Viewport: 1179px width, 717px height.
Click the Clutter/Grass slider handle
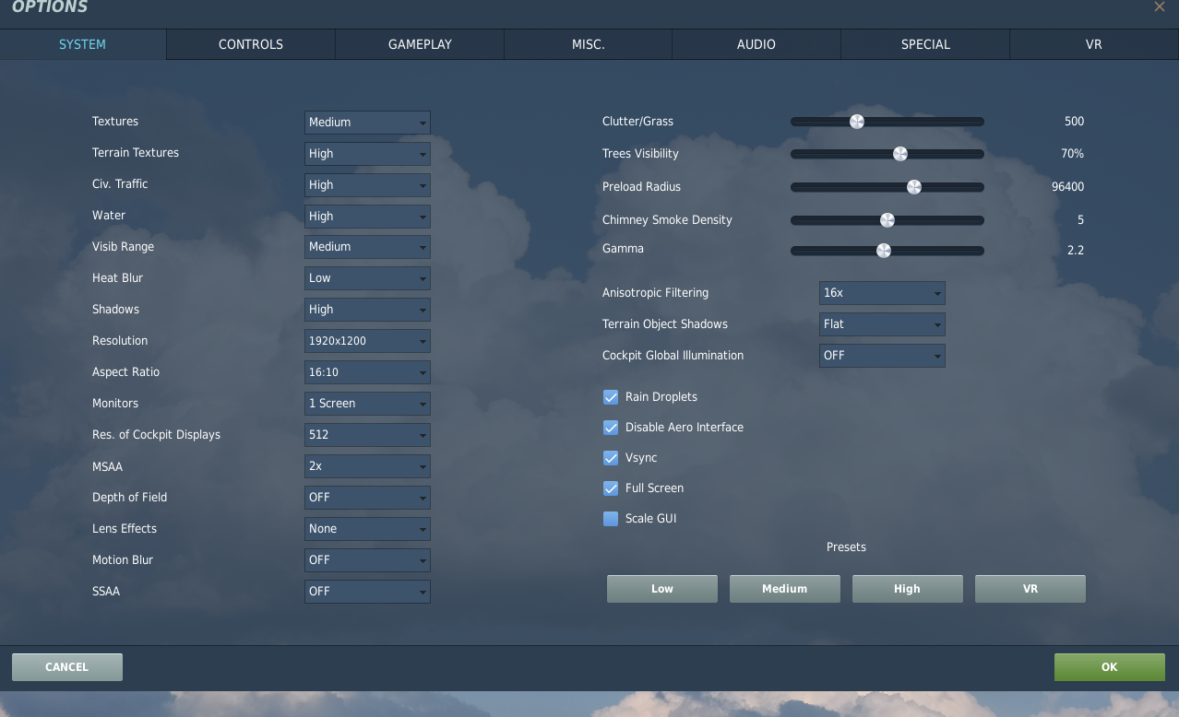click(857, 122)
